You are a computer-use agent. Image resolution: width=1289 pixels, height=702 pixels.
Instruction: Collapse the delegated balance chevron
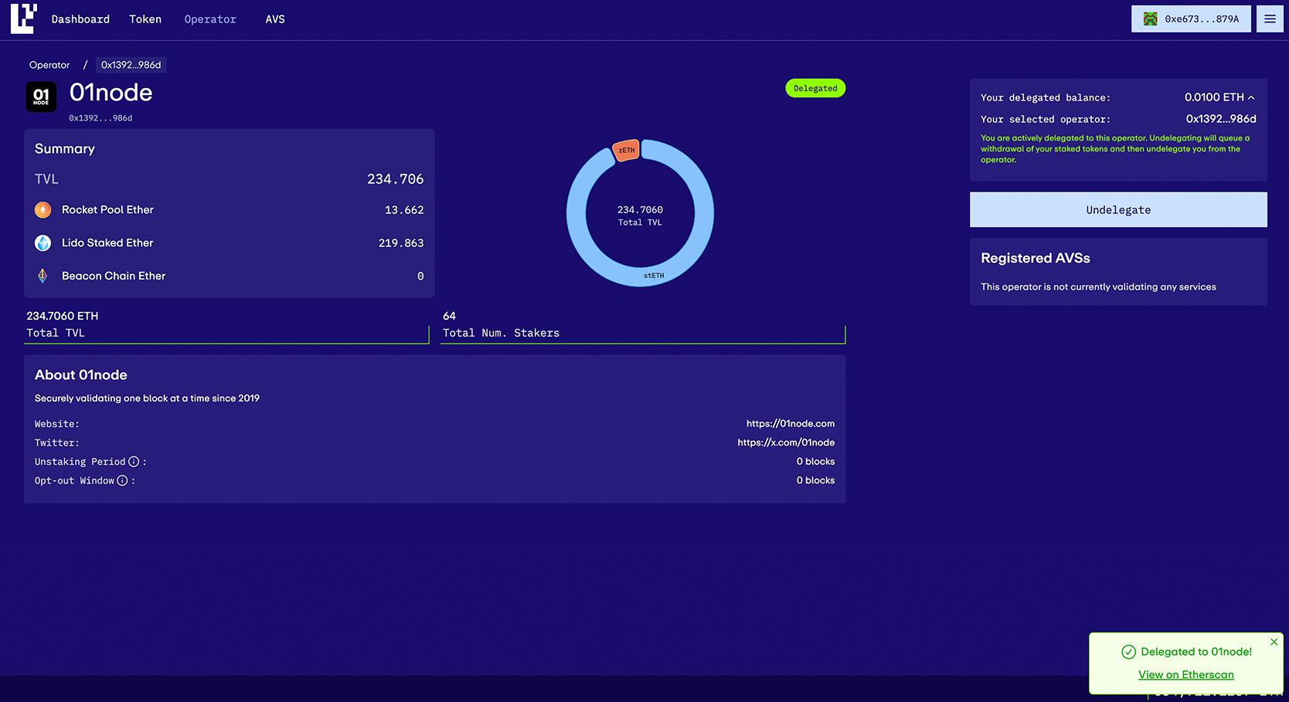click(x=1251, y=97)
